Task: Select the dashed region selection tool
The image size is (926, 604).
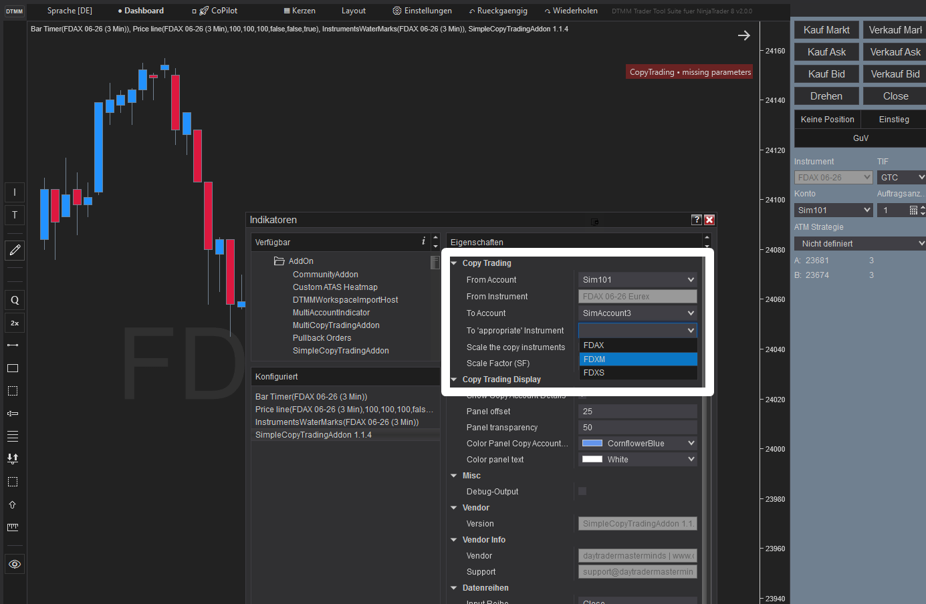Action: click(x=14, y=391)
